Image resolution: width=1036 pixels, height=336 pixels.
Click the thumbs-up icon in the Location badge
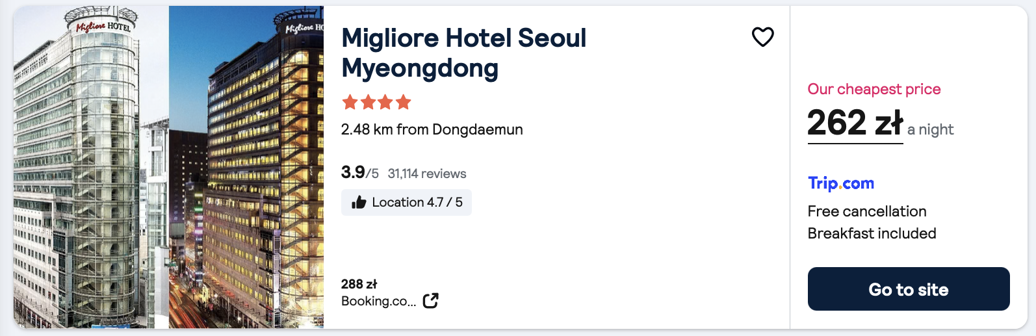pos(359,203)
